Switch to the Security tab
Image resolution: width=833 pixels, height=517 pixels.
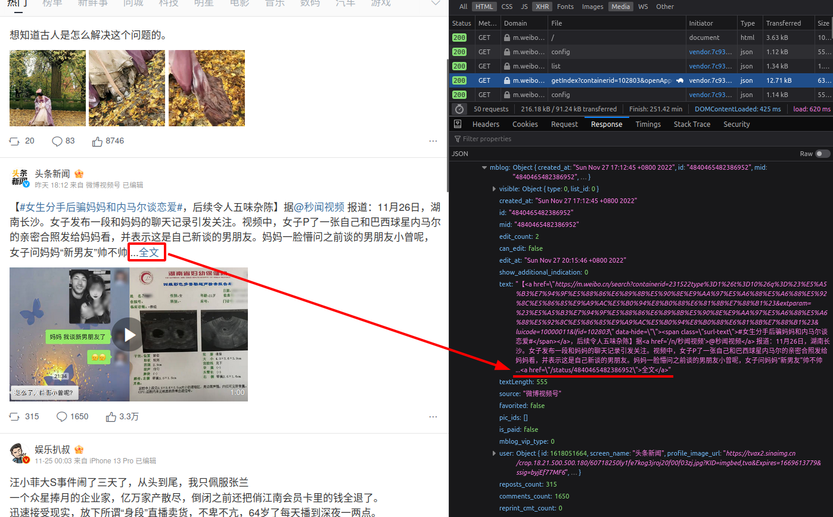[x=736, y=124]
